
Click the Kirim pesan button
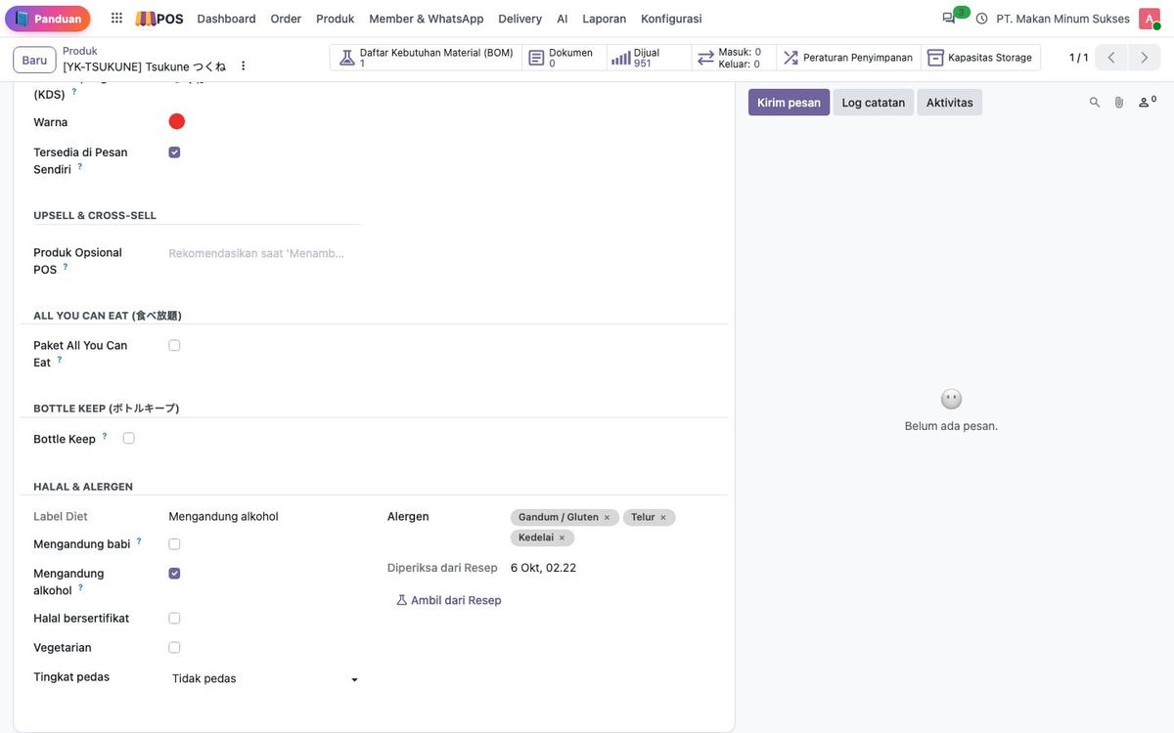(x=789, y=103)
